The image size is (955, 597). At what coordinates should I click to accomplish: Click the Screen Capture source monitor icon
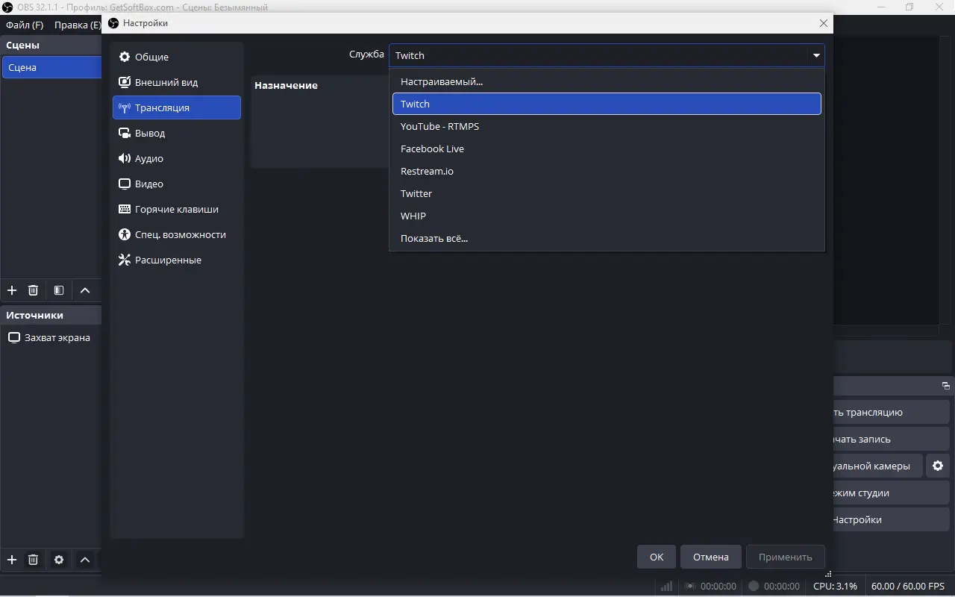coord(13,337)
